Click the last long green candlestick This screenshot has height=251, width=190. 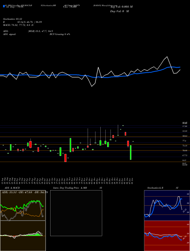(x=131, y=153)
